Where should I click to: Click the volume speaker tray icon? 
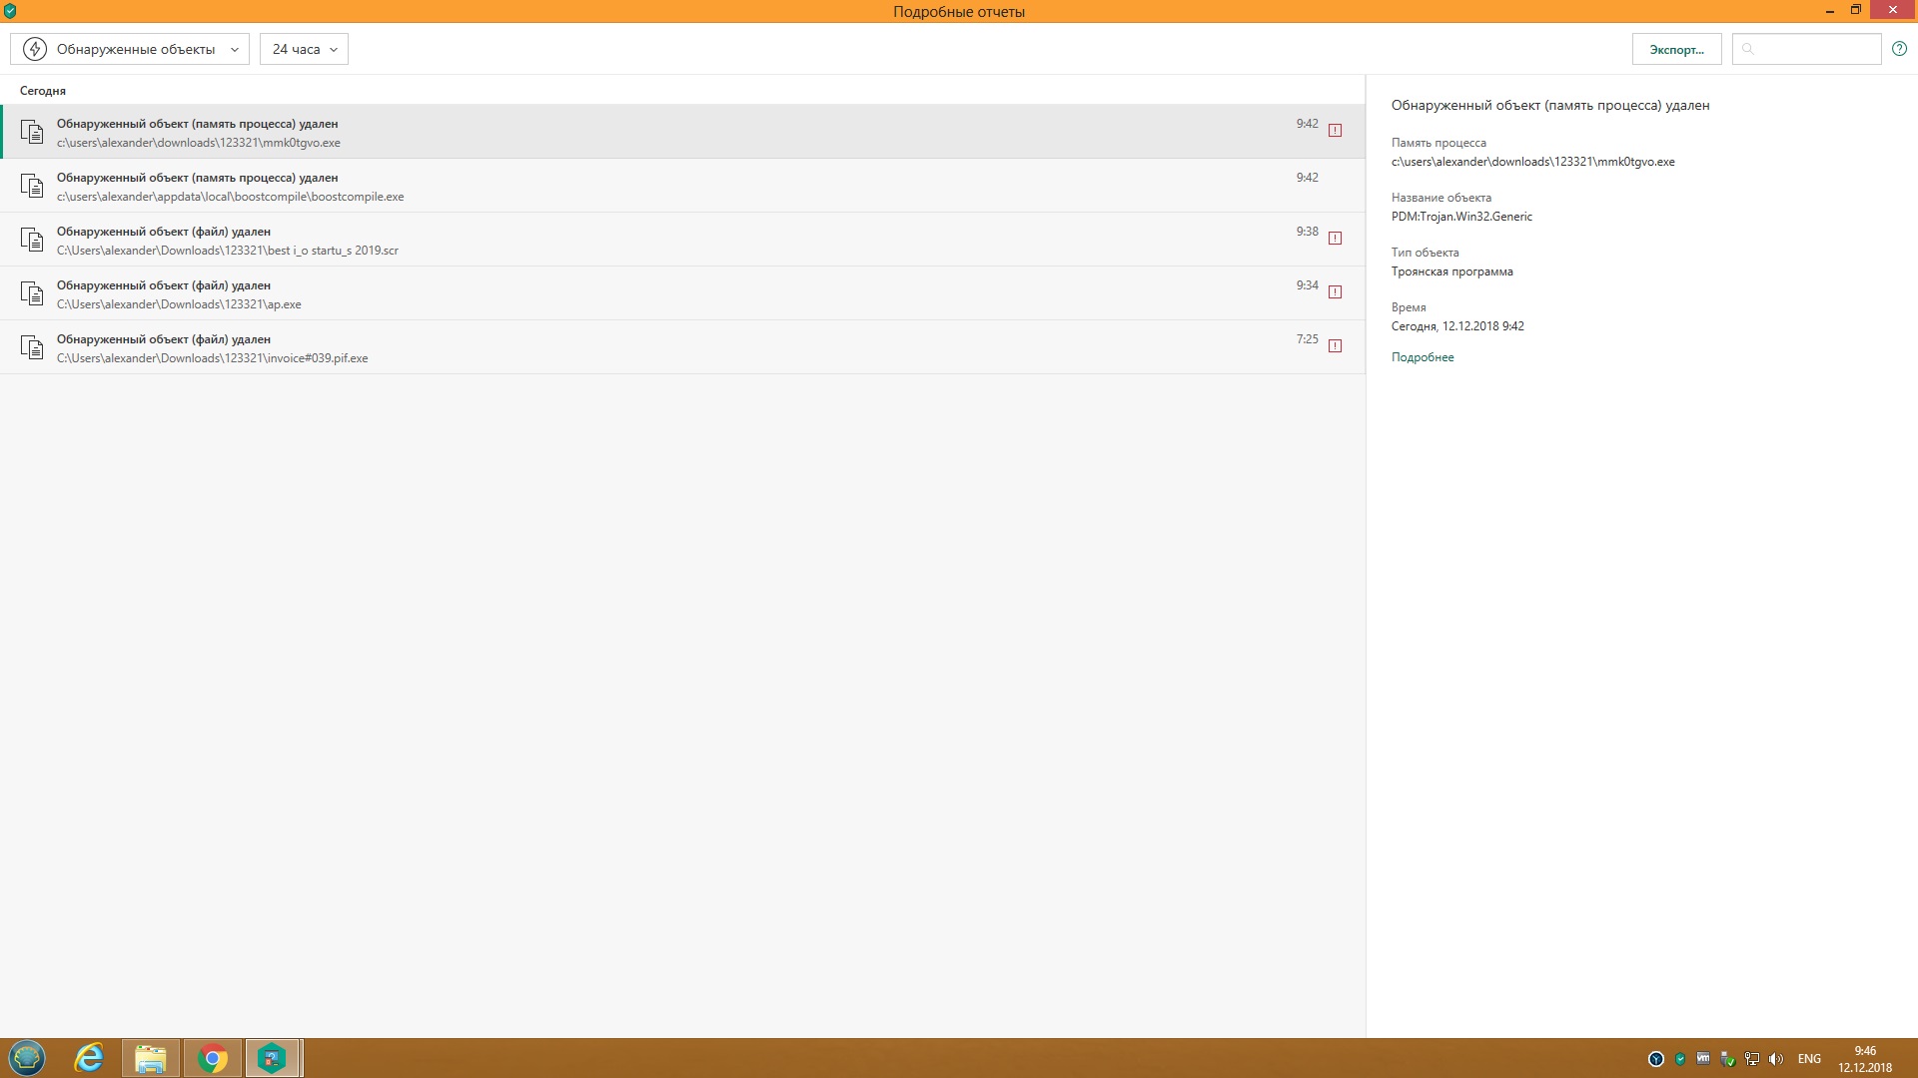pos(1775,1059)
